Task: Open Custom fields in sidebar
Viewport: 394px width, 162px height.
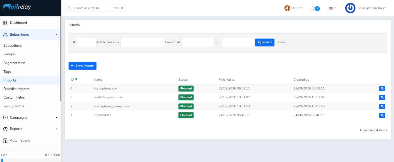Action: coord(14,97)
